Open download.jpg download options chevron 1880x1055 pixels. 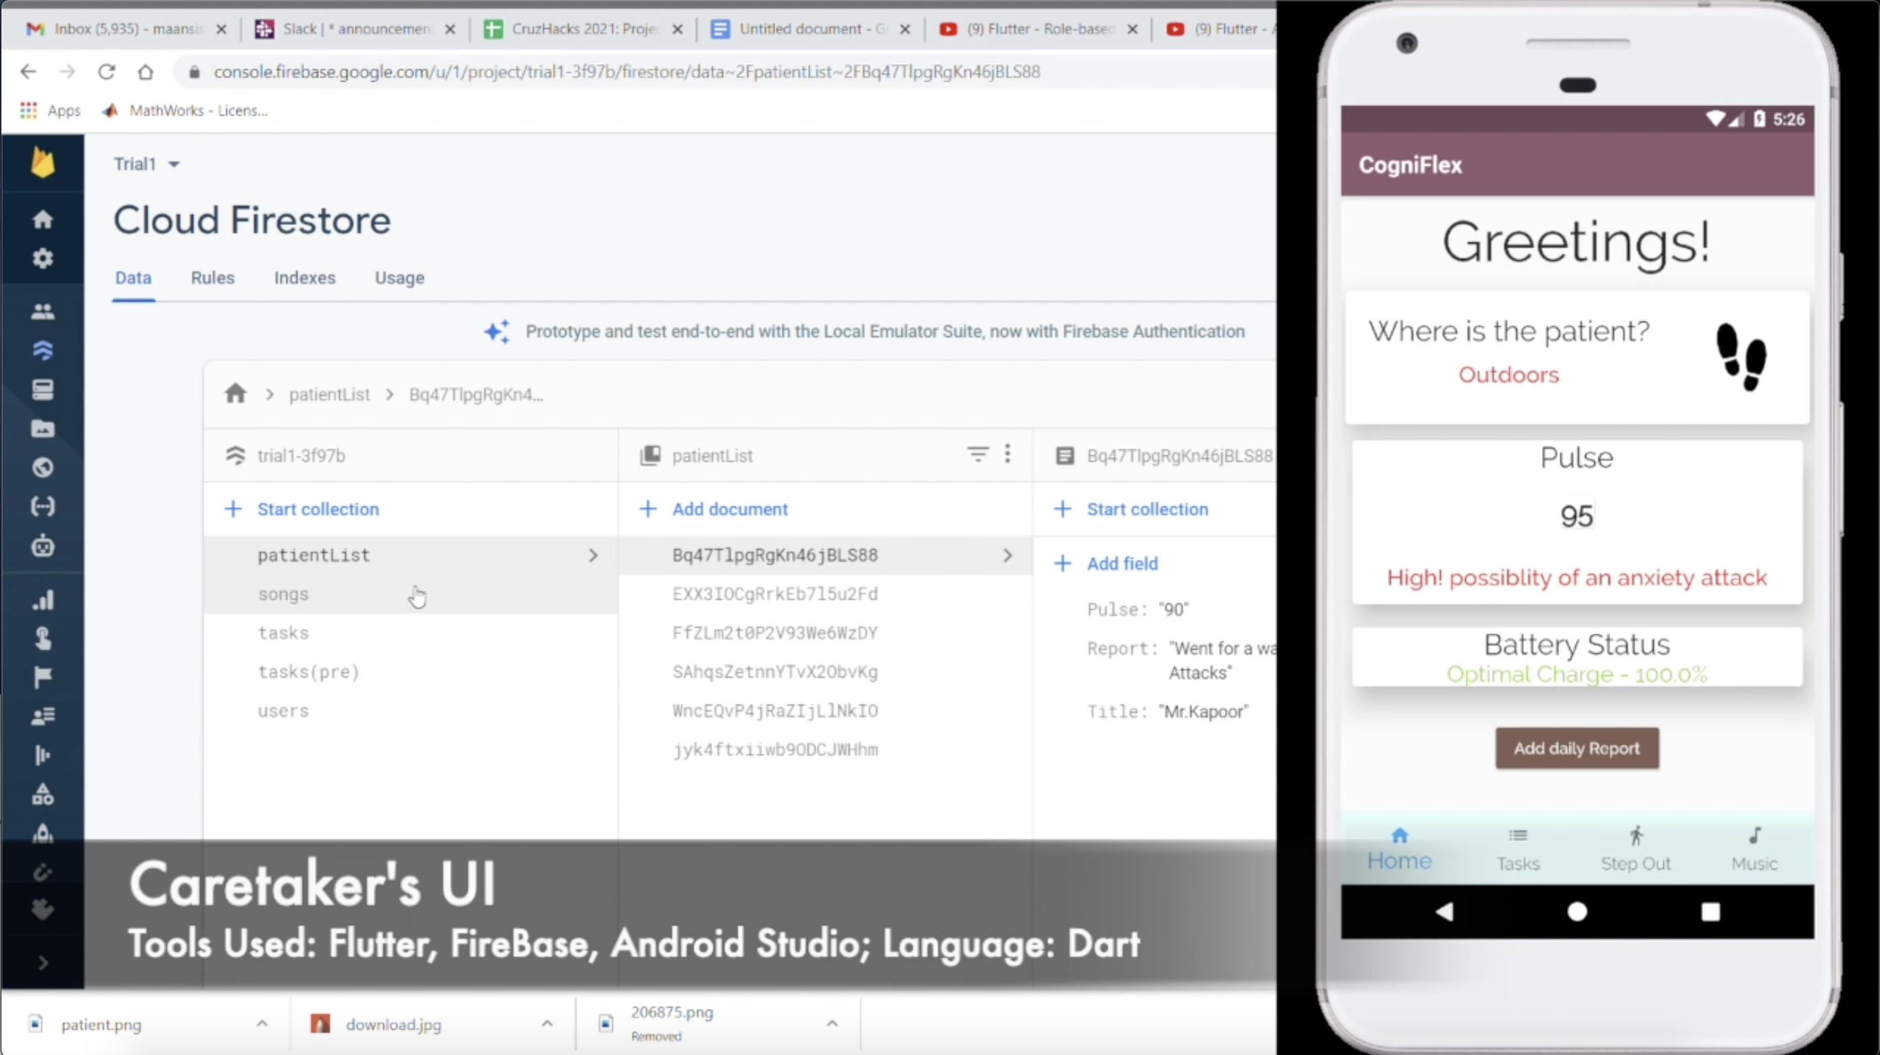(x=547, y=1024)
